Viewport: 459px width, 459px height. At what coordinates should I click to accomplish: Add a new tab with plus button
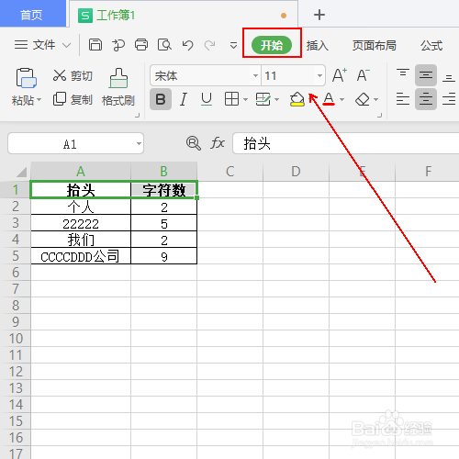[319, 15]
